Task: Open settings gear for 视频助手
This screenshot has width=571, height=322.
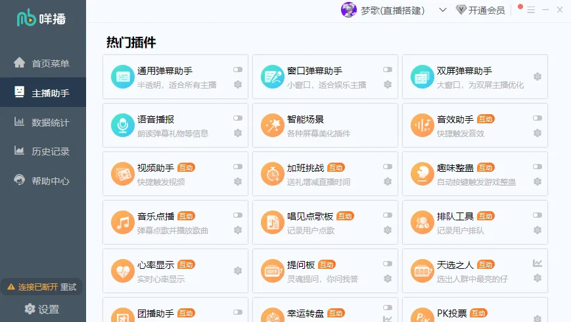Action: 238,182
